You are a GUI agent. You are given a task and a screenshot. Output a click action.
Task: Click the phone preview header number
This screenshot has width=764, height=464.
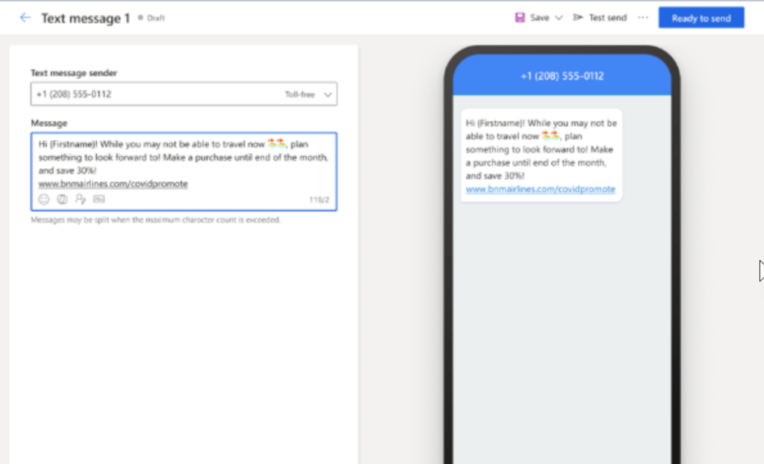click(x=562, y=76)
